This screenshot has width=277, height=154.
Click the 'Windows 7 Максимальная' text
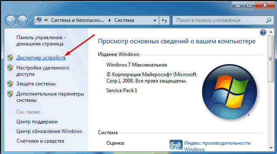[137, 65]
